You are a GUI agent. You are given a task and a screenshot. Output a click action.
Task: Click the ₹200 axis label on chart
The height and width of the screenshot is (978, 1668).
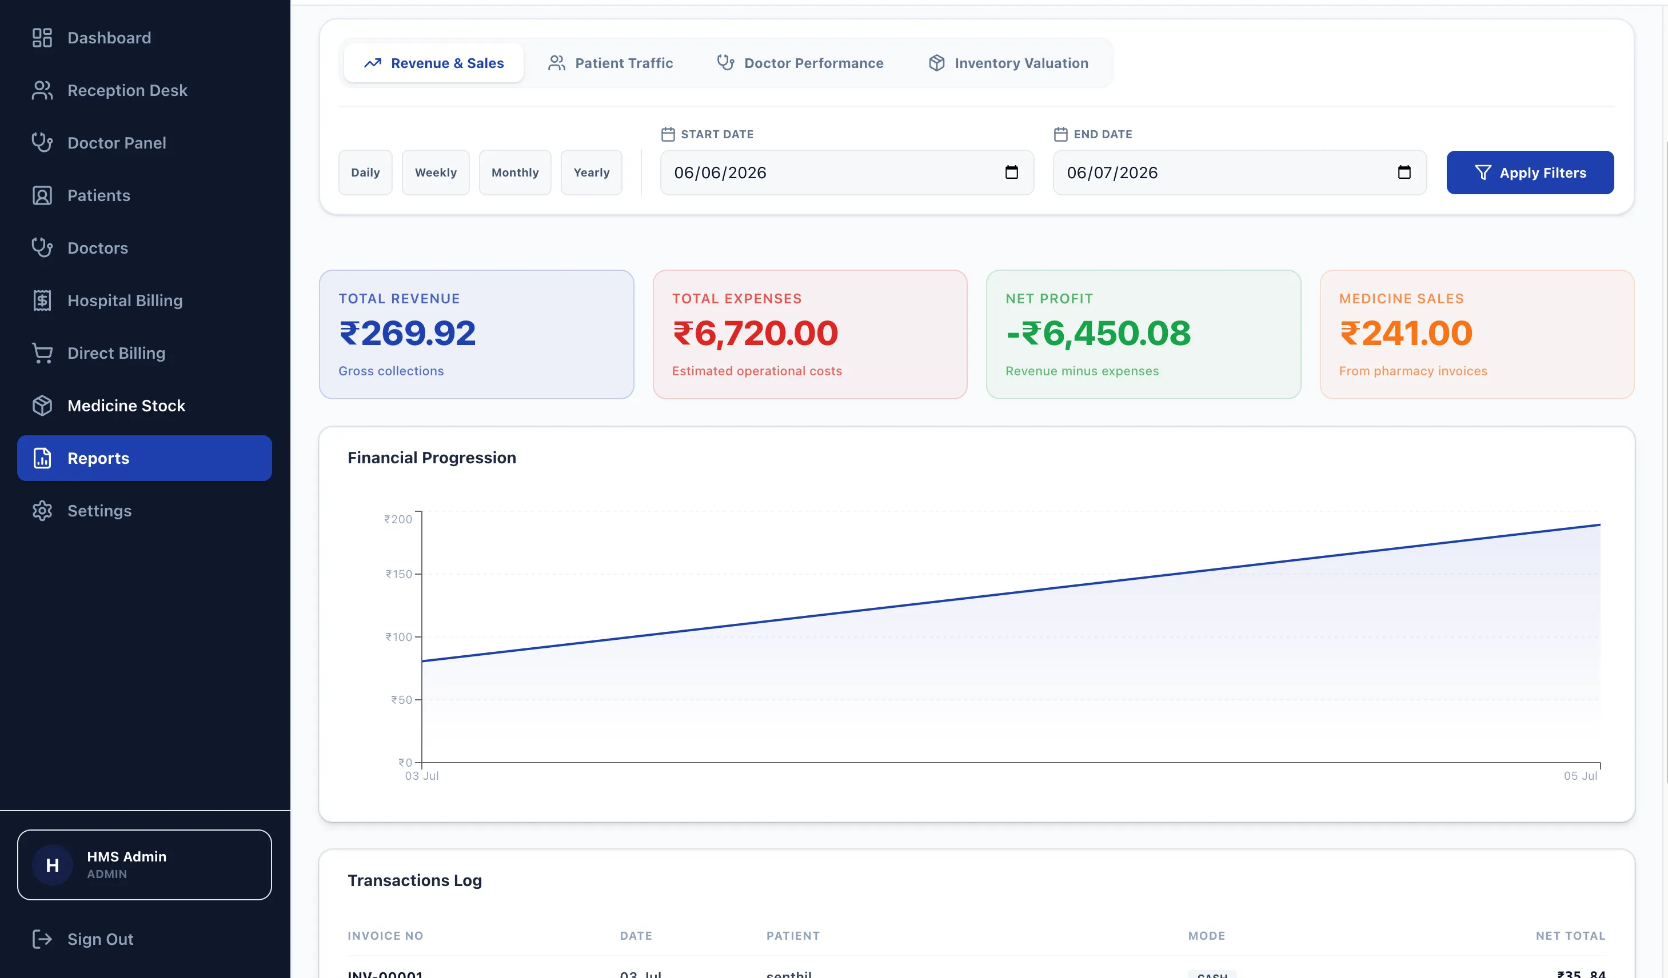click(398, 519)
